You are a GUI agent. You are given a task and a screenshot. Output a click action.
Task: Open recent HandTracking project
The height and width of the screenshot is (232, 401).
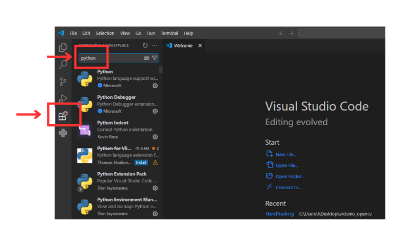pyautogui.click(x=279, y=214)
